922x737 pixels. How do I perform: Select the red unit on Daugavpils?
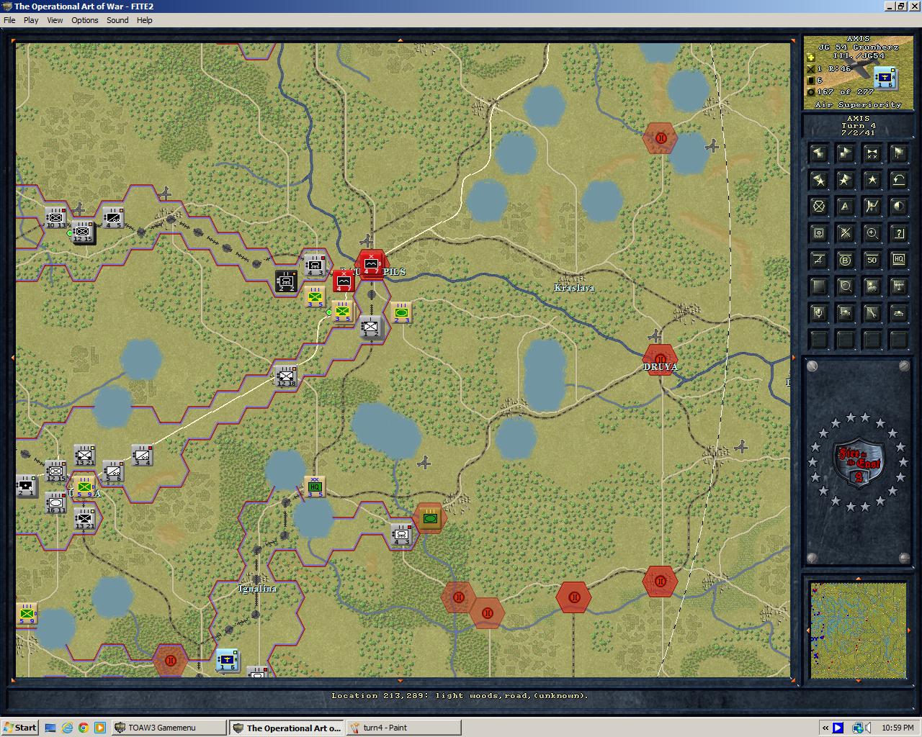tap(371, 264)
